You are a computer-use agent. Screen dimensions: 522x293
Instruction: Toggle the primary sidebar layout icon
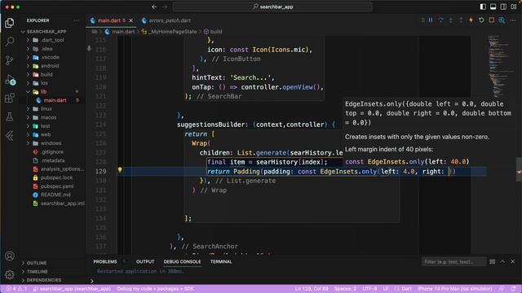(483, 7)
